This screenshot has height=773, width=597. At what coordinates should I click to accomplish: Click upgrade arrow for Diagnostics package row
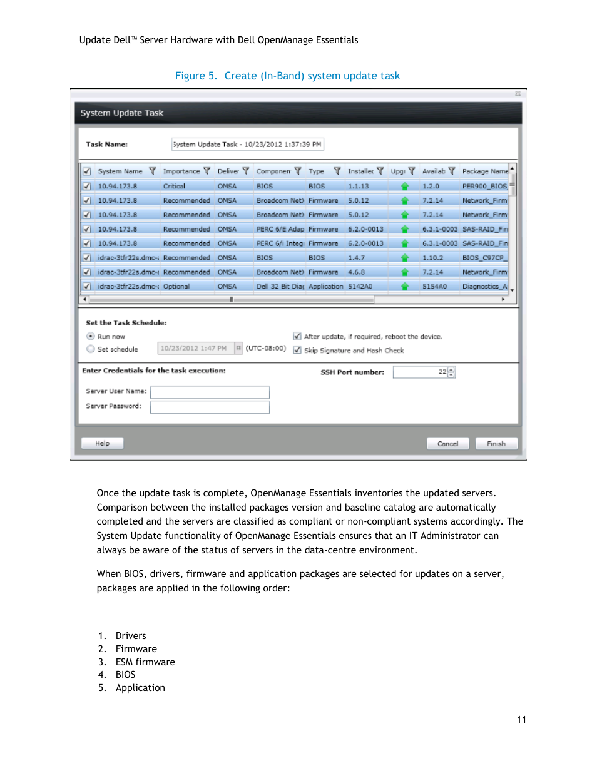pos(405,287)
